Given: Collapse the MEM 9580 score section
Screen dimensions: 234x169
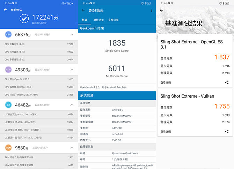Looking at the screenshot, I should click(72, 148).
